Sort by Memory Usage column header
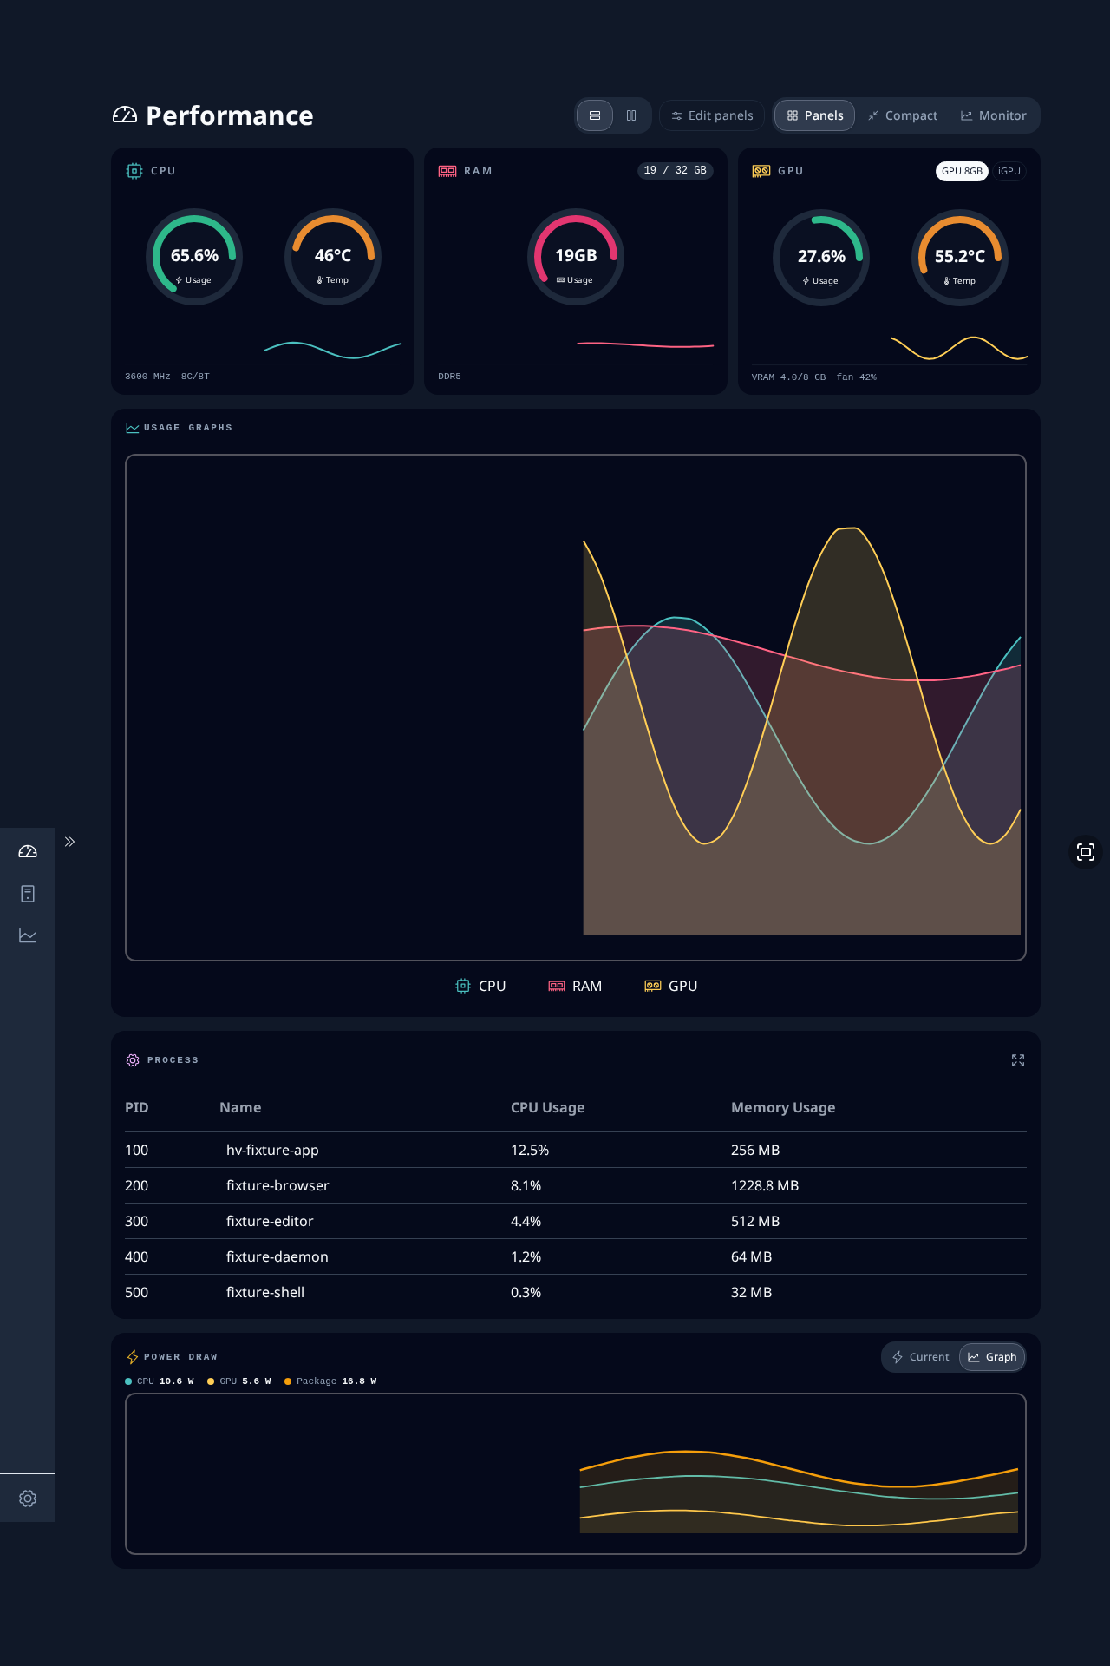This screenshot has width=1110, height=1666. click(783, 1107)
